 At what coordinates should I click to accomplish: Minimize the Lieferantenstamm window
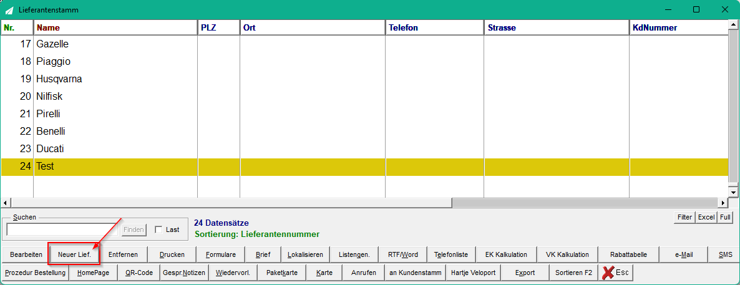[x=668, y=9]
